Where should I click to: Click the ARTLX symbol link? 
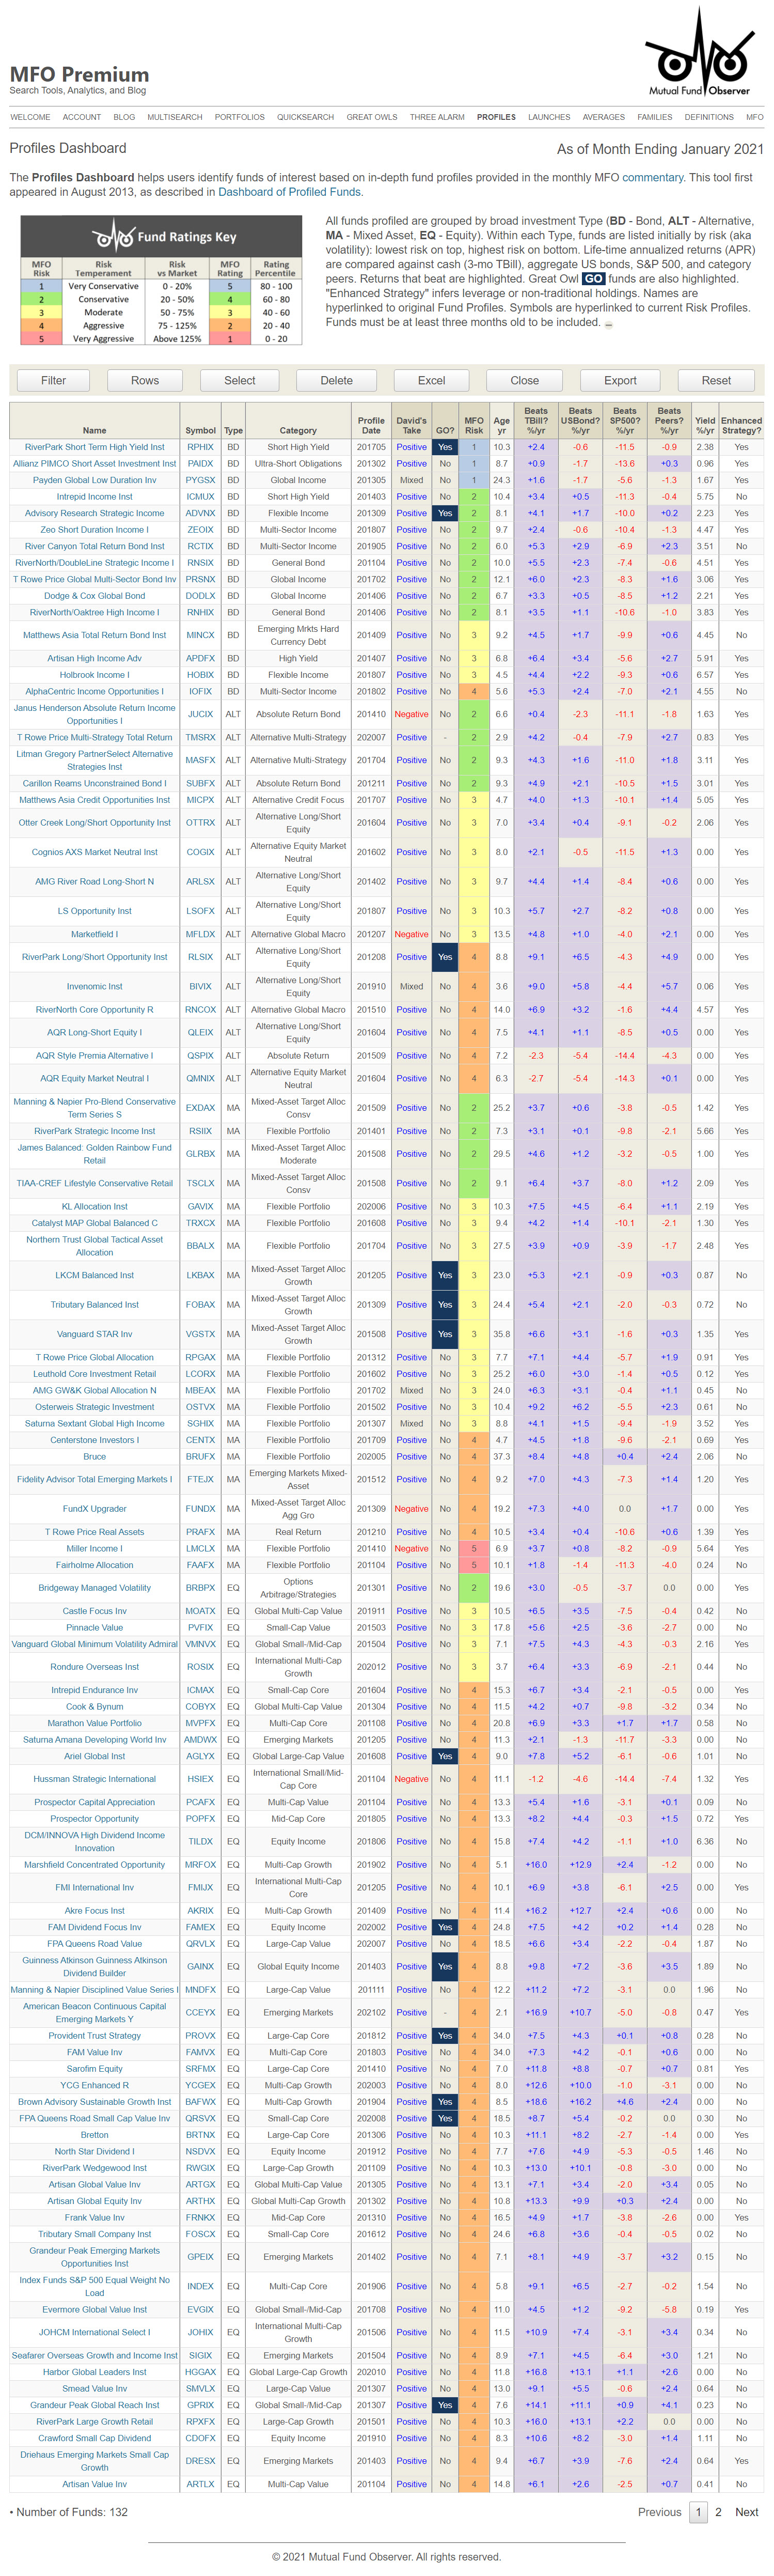pyautogui.click(x=200, y=2484)
